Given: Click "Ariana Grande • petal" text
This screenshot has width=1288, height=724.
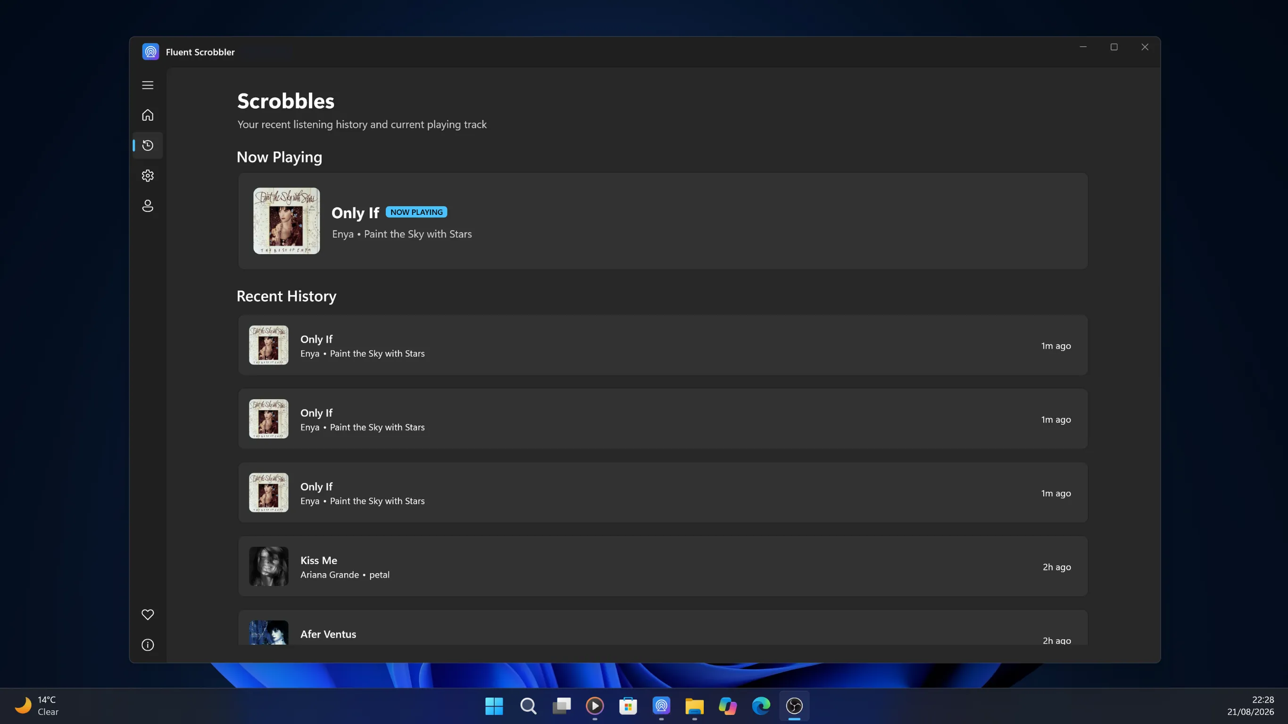Looking at the screenshot, I should (345, 575).
